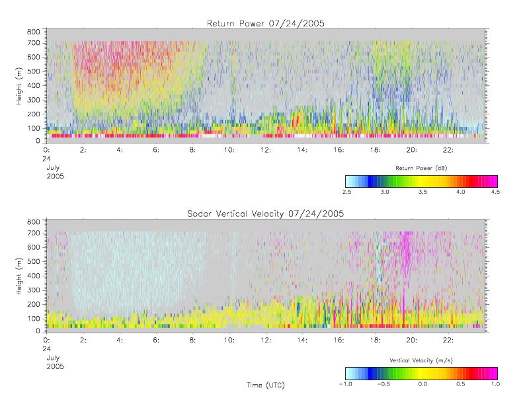Click the 800 height tick in Vertical Velocity plot

click(33, 222)
